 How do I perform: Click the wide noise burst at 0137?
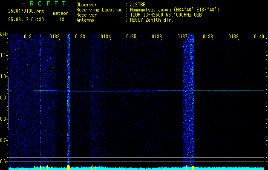tap(188, 100)
